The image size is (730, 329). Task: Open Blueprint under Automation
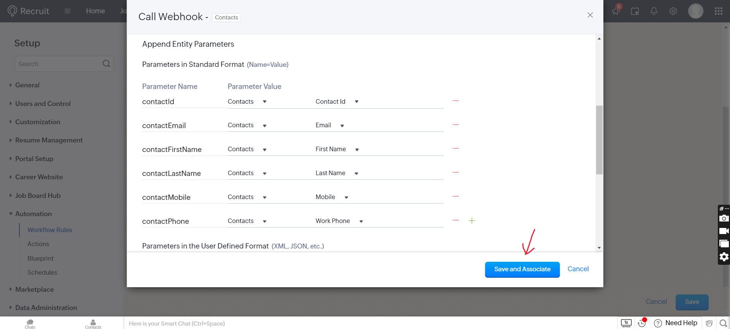coord(40,258)
